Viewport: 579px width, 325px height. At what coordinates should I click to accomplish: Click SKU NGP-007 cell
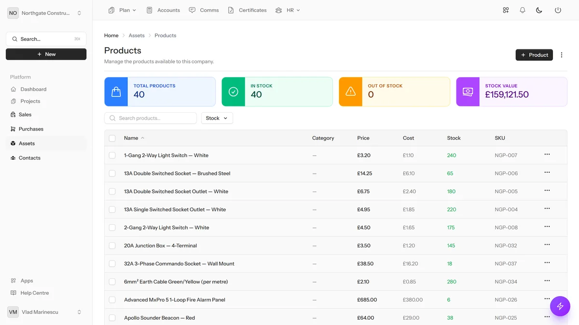point(506,156)
